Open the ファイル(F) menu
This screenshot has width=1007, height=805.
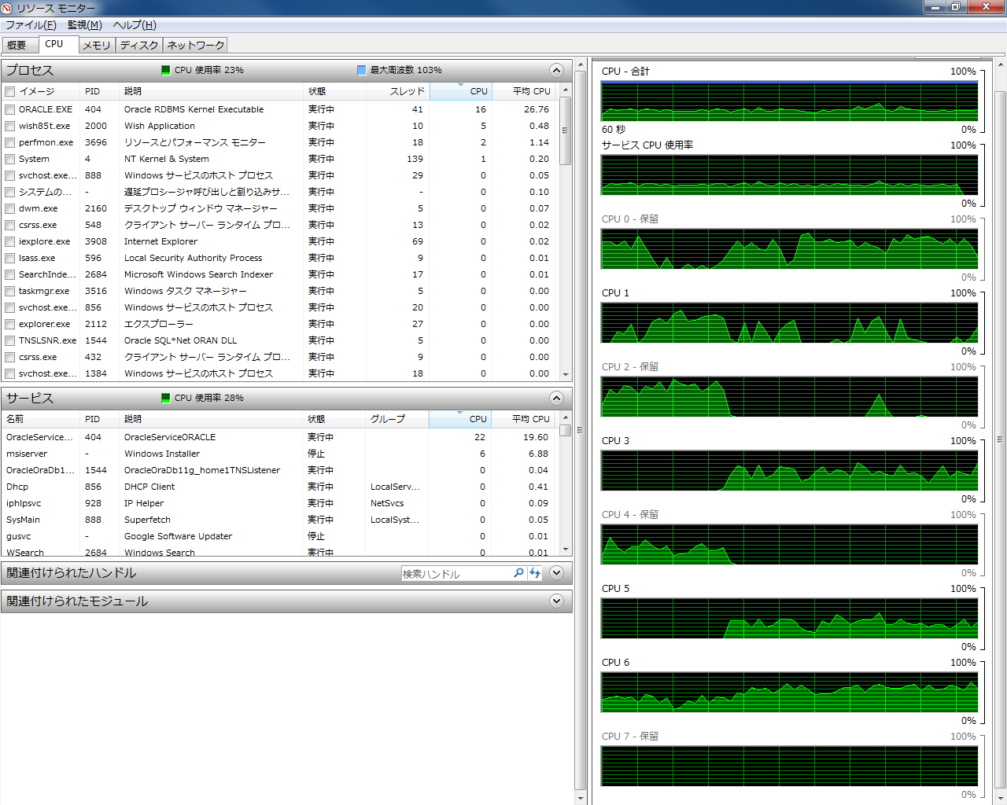tap(31, 25)
